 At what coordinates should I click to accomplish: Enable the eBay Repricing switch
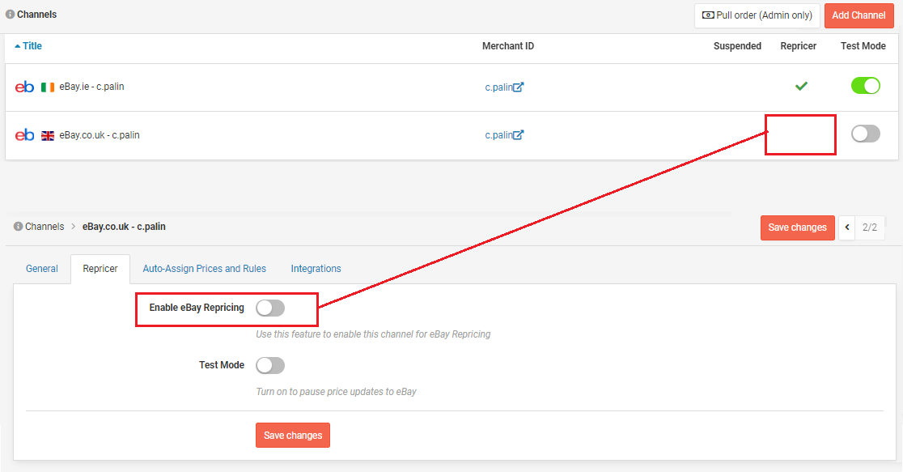(x=270, y=308)
